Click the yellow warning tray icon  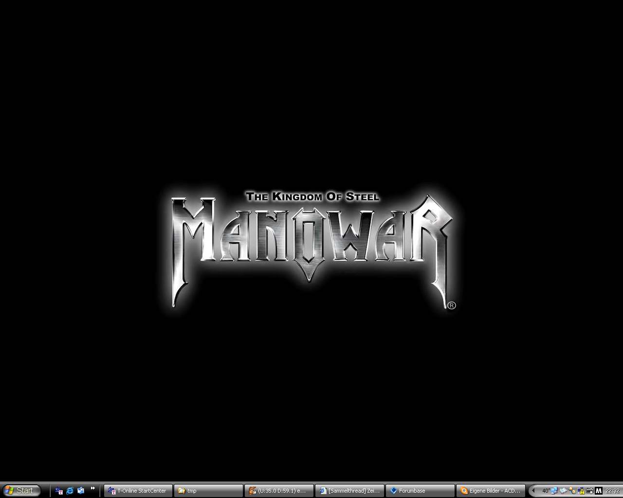coord(581,491)
